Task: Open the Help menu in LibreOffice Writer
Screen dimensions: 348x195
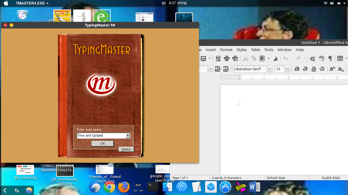Action: click(x=300, y=50)
